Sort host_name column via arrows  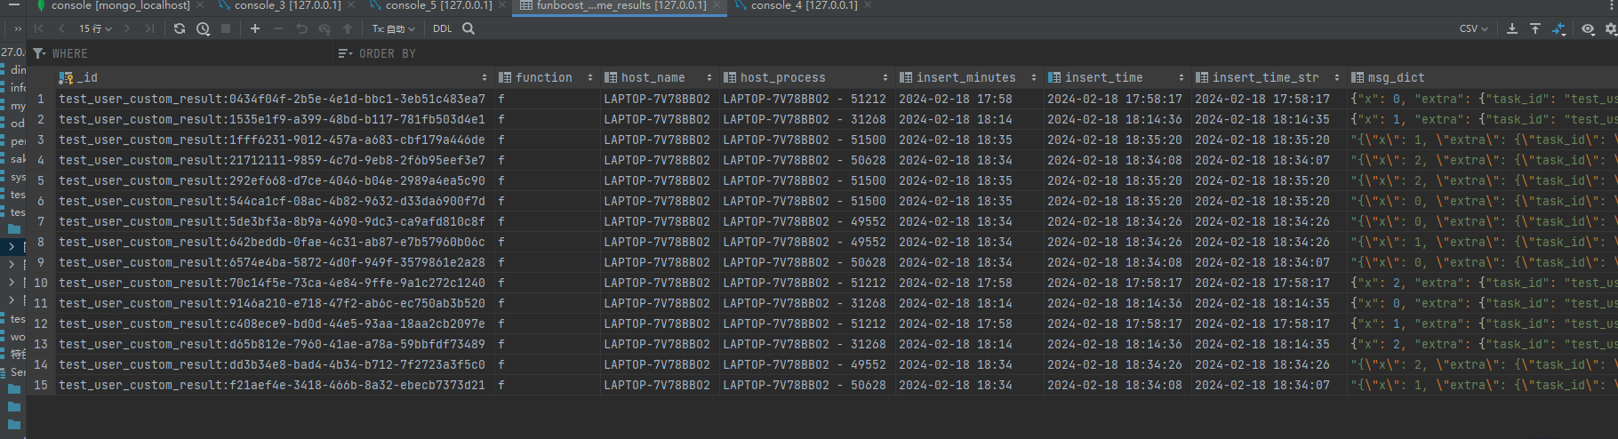pos(709,78)
